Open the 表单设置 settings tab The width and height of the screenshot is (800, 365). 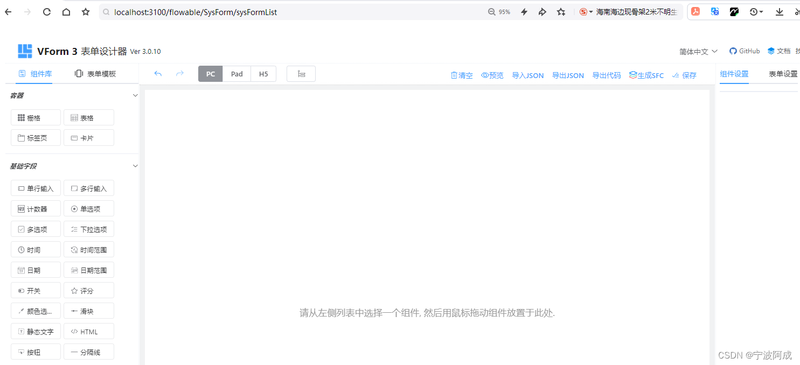point(783,74)
